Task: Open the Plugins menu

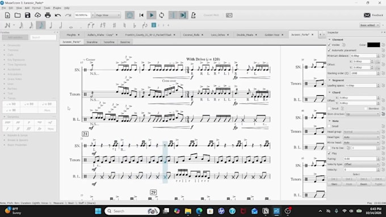Action: [57, 8]
